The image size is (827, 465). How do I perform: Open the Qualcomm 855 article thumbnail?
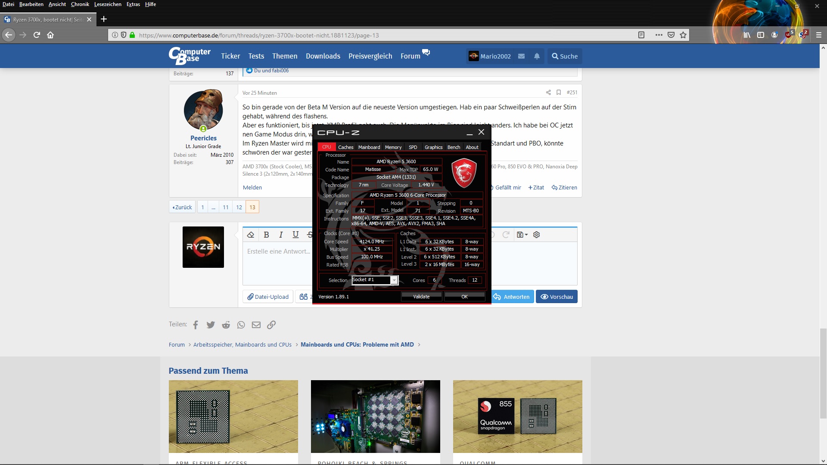coord(517,416)
